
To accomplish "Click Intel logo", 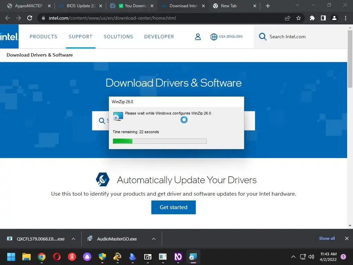I will click(9, 37).
